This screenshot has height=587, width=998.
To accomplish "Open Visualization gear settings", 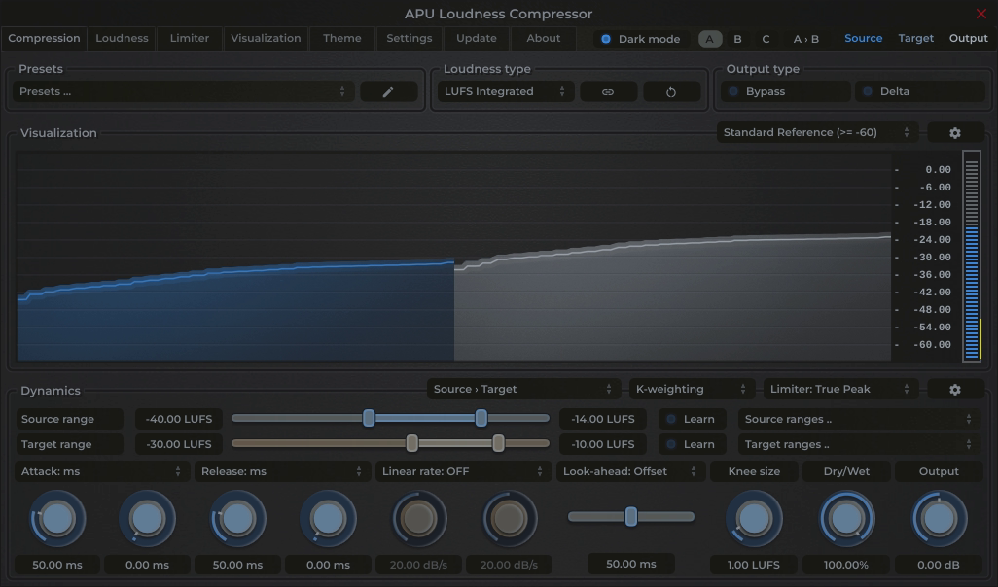I will click(x=955, y=132).
